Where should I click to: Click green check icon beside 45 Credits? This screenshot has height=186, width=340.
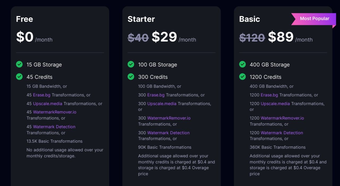[x=19, y=77]
